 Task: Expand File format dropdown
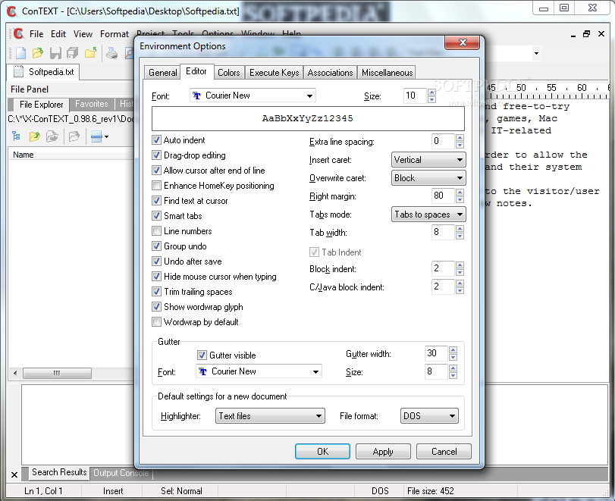pos(429,416)
